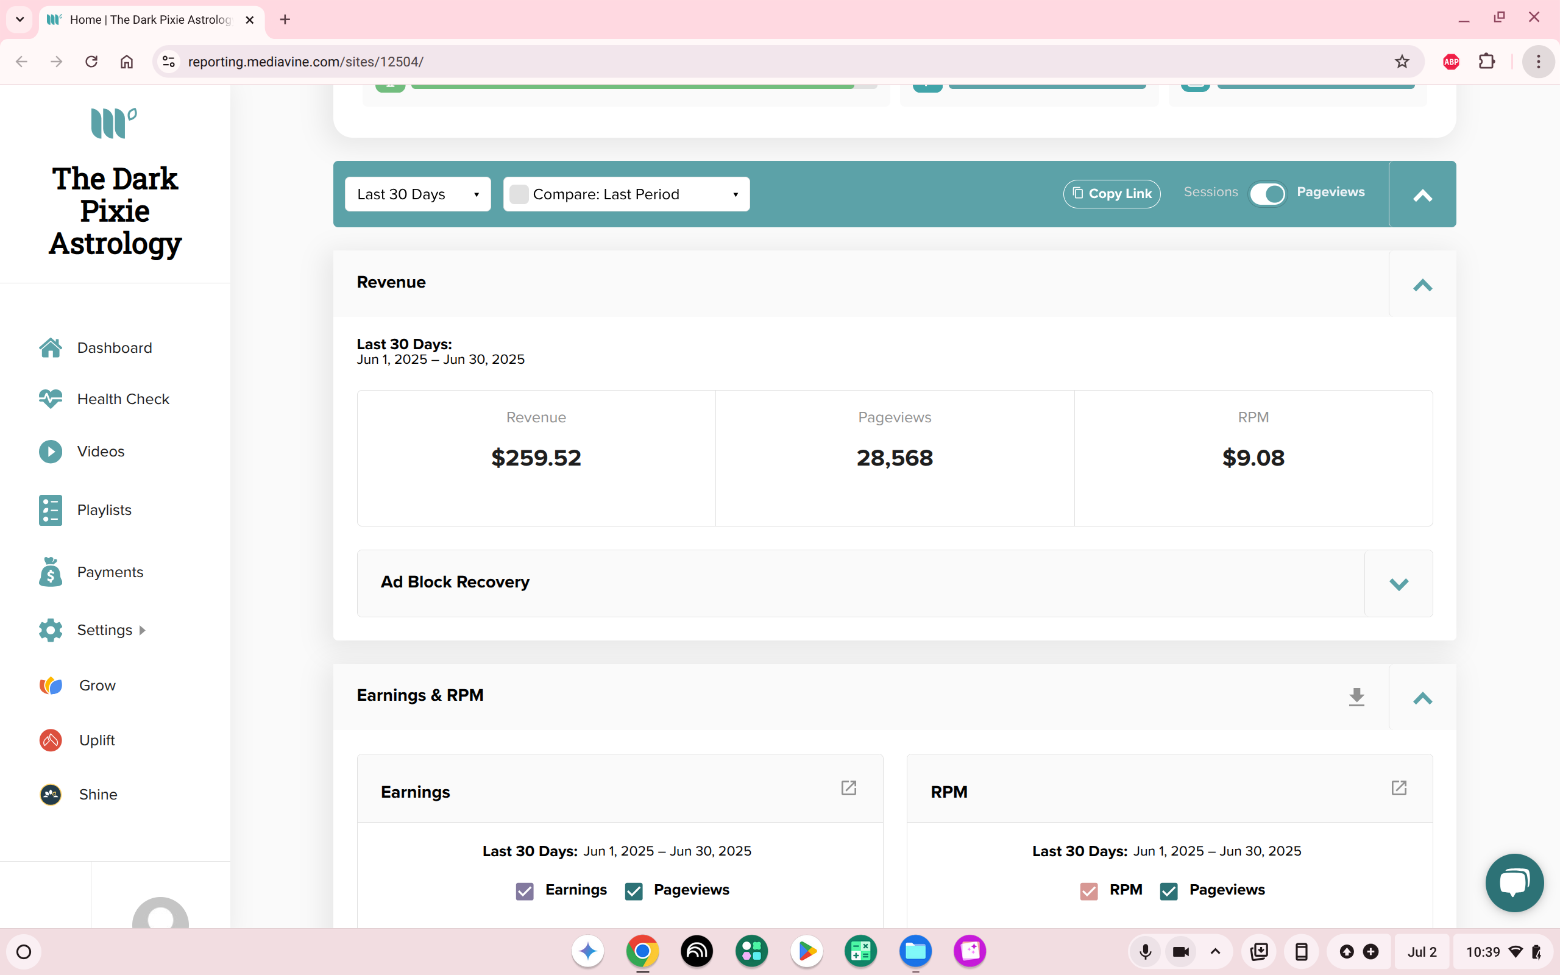The width and height of the screenshot is (1560, 975).
Task: Download the Earnings & RPM data
Action: [x=1356, y=697]
